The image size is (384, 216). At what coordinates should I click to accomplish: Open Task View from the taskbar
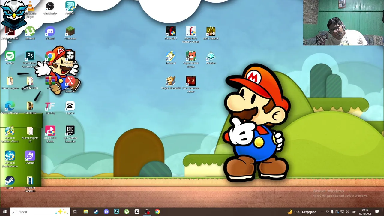click(75, 212)
